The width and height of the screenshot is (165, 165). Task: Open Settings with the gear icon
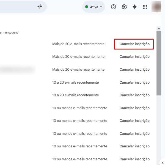(124, 7)
